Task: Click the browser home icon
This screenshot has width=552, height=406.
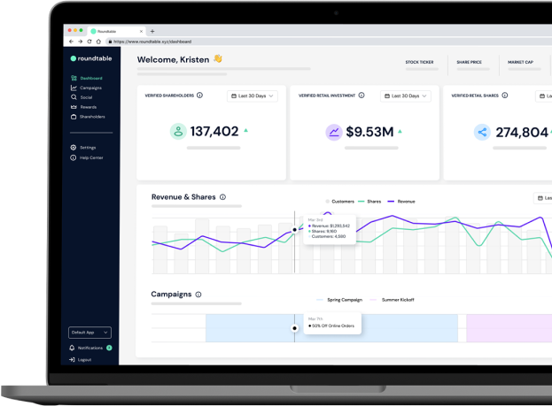Action: click(98, 42)
